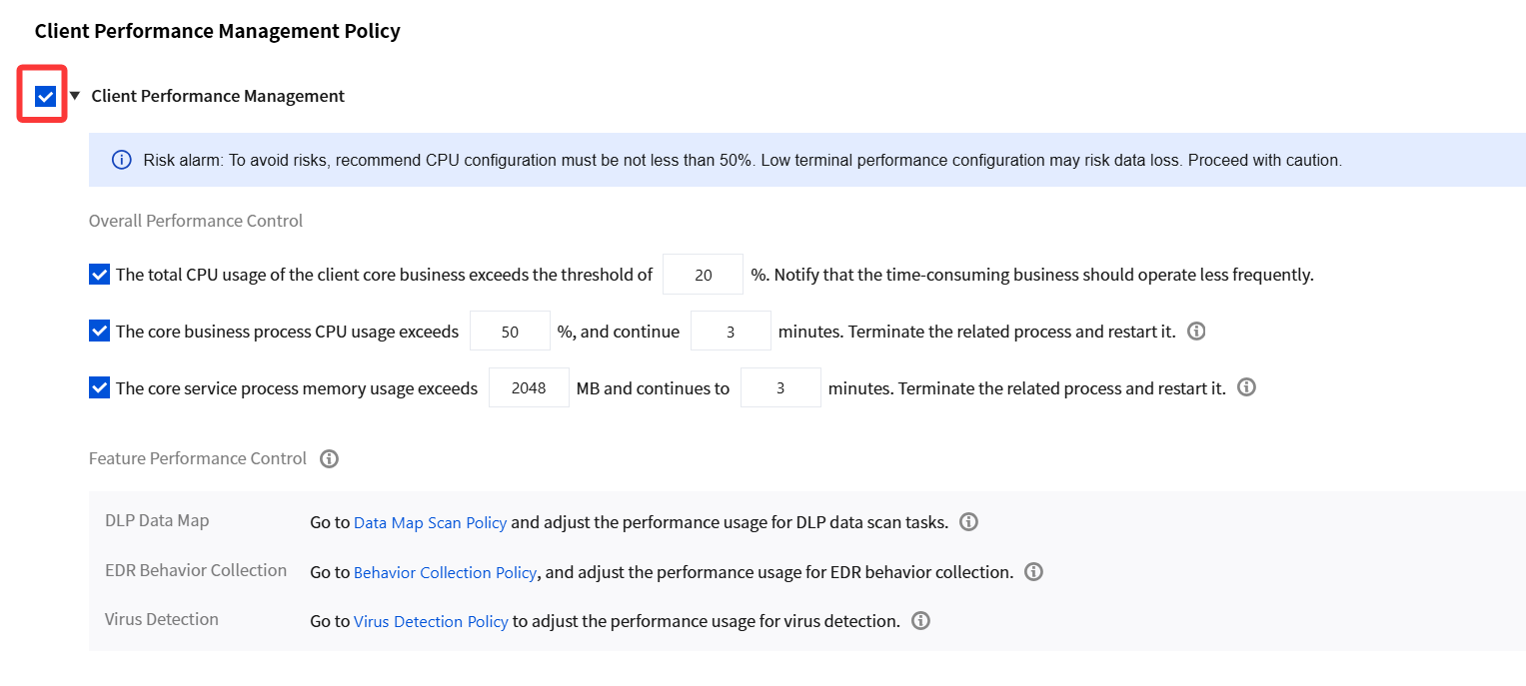Click info icon after CPU restart rule
Screen dimensions: 1526x686
click(1196, 331)
